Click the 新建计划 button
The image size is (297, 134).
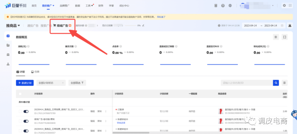click(25, 83)
